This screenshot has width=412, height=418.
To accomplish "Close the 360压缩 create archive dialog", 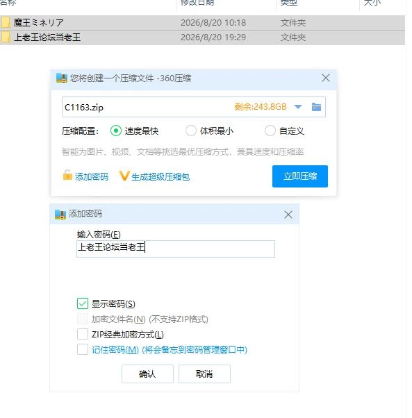I will (326, 78).
